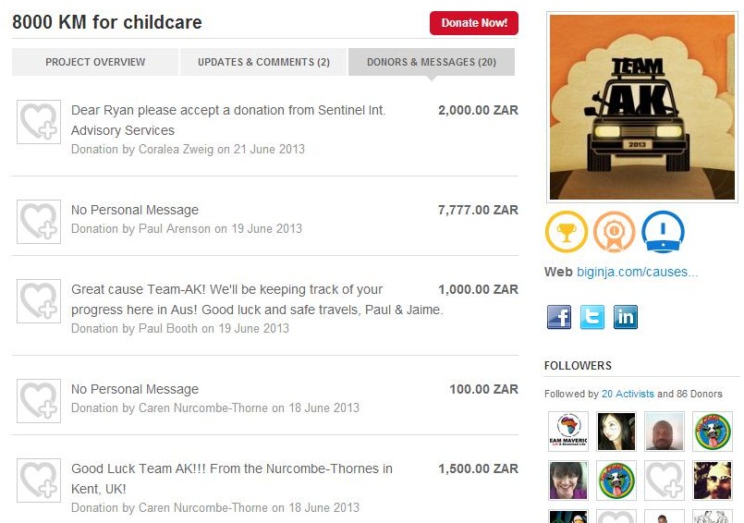The height and width of the screenshot is (523, 744).
Task: Click the Team AK car project image
Action: (642, 107)
